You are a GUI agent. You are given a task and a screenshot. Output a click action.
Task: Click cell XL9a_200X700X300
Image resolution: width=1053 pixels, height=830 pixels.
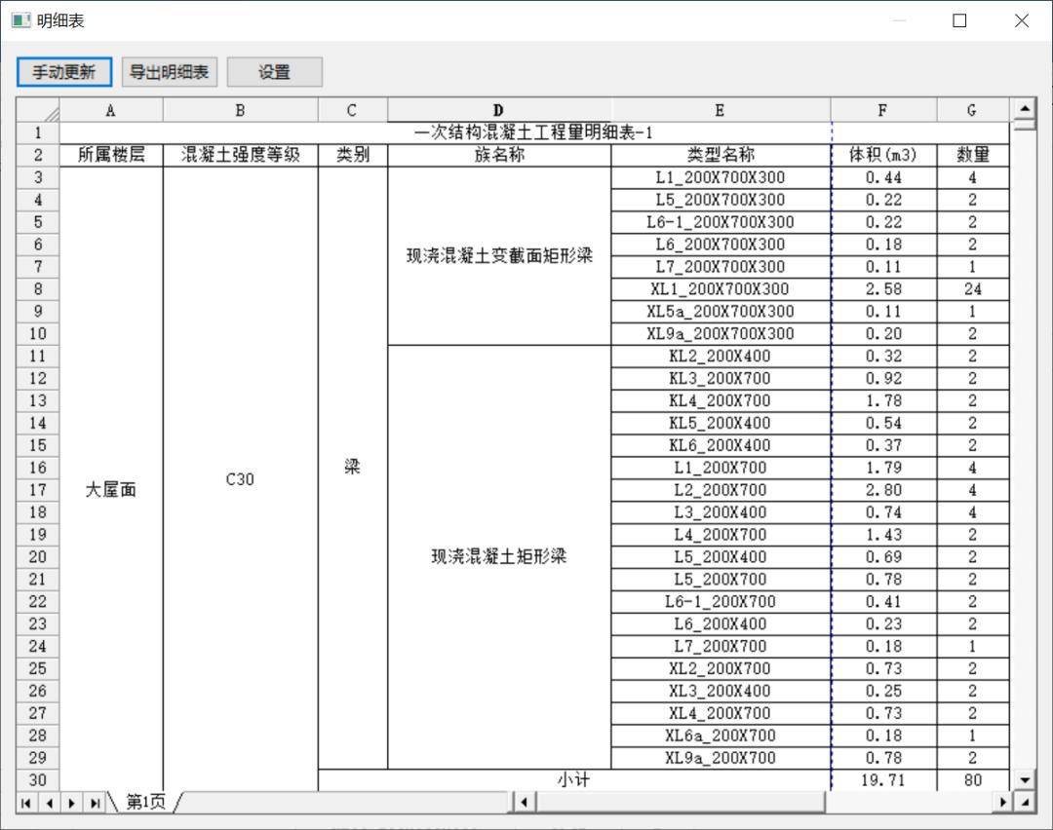[x=721, y=333]
